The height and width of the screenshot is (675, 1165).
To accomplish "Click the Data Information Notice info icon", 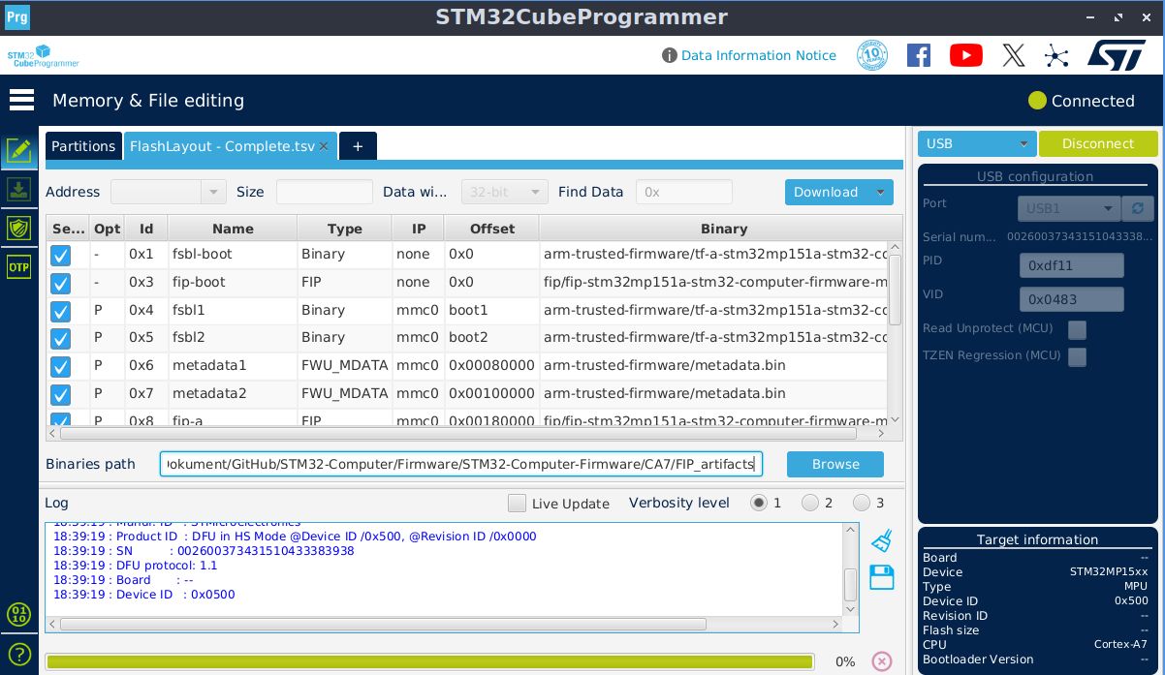I will 669,55.
